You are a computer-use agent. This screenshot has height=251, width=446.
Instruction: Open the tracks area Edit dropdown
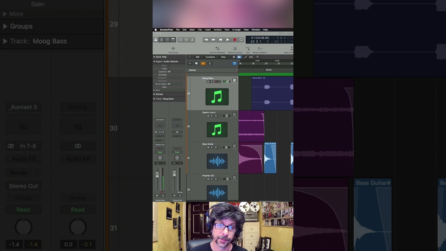click(x=198, y=57)
